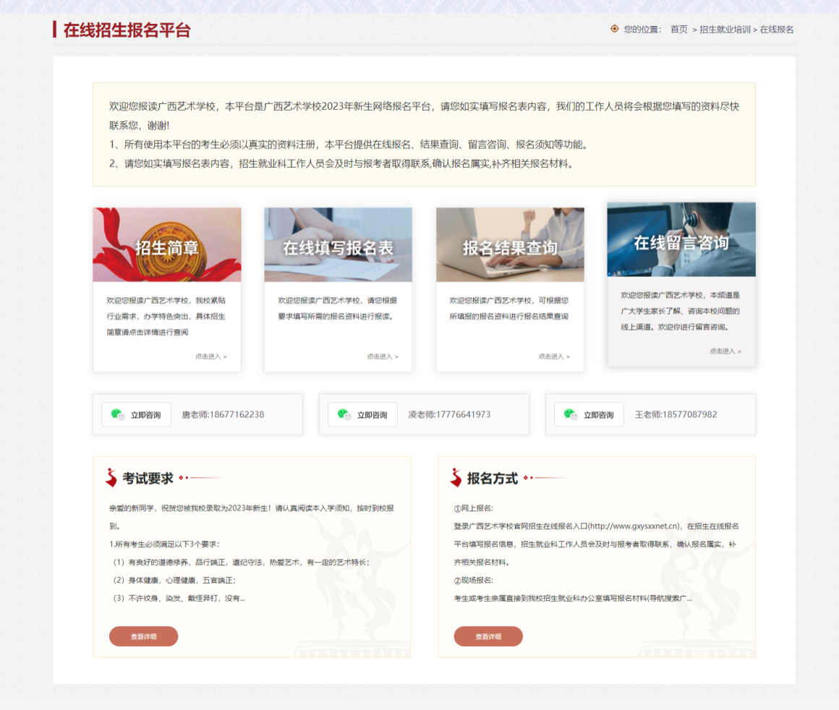Click the red dancer icon beside 报名方式 heading
The image size is (839, 710).
(455, 477)
